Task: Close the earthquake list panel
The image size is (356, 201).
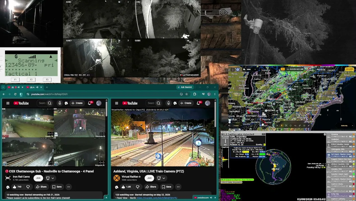Action: coord(325,134)
